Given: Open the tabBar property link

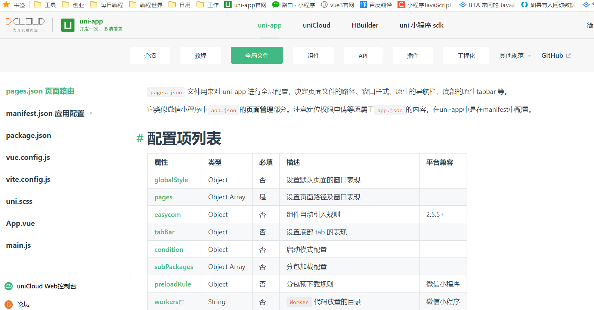Looking at the screenshot, I should click(164, 232).
